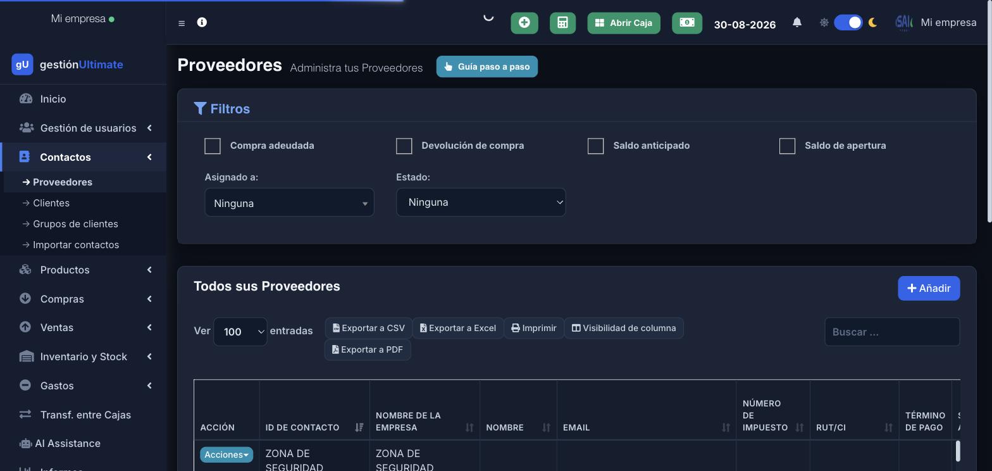
Task: Click the Filtros funnel icon
Action: point(200,108)
